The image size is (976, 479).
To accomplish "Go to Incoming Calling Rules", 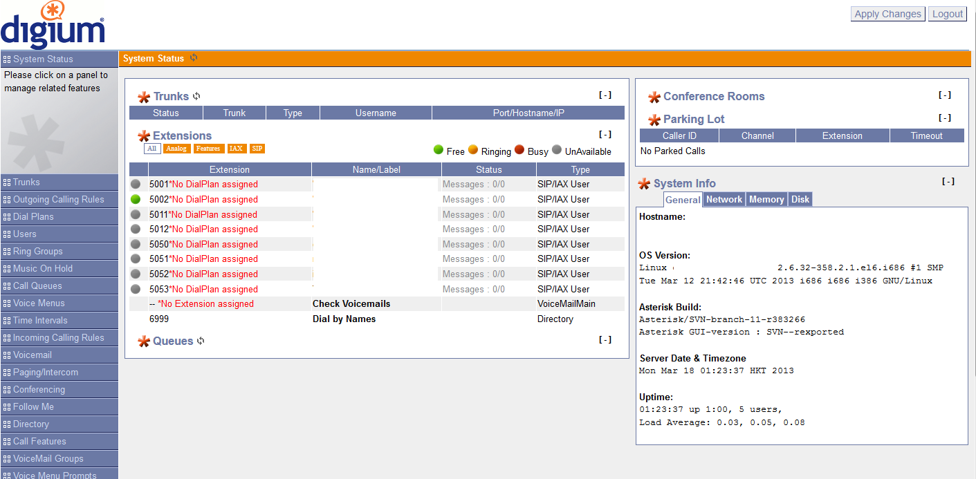I will (x=59, y=338).
